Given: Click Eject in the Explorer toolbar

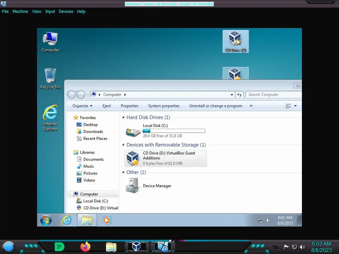Looking at the screenshot, I should coord(107,106).
